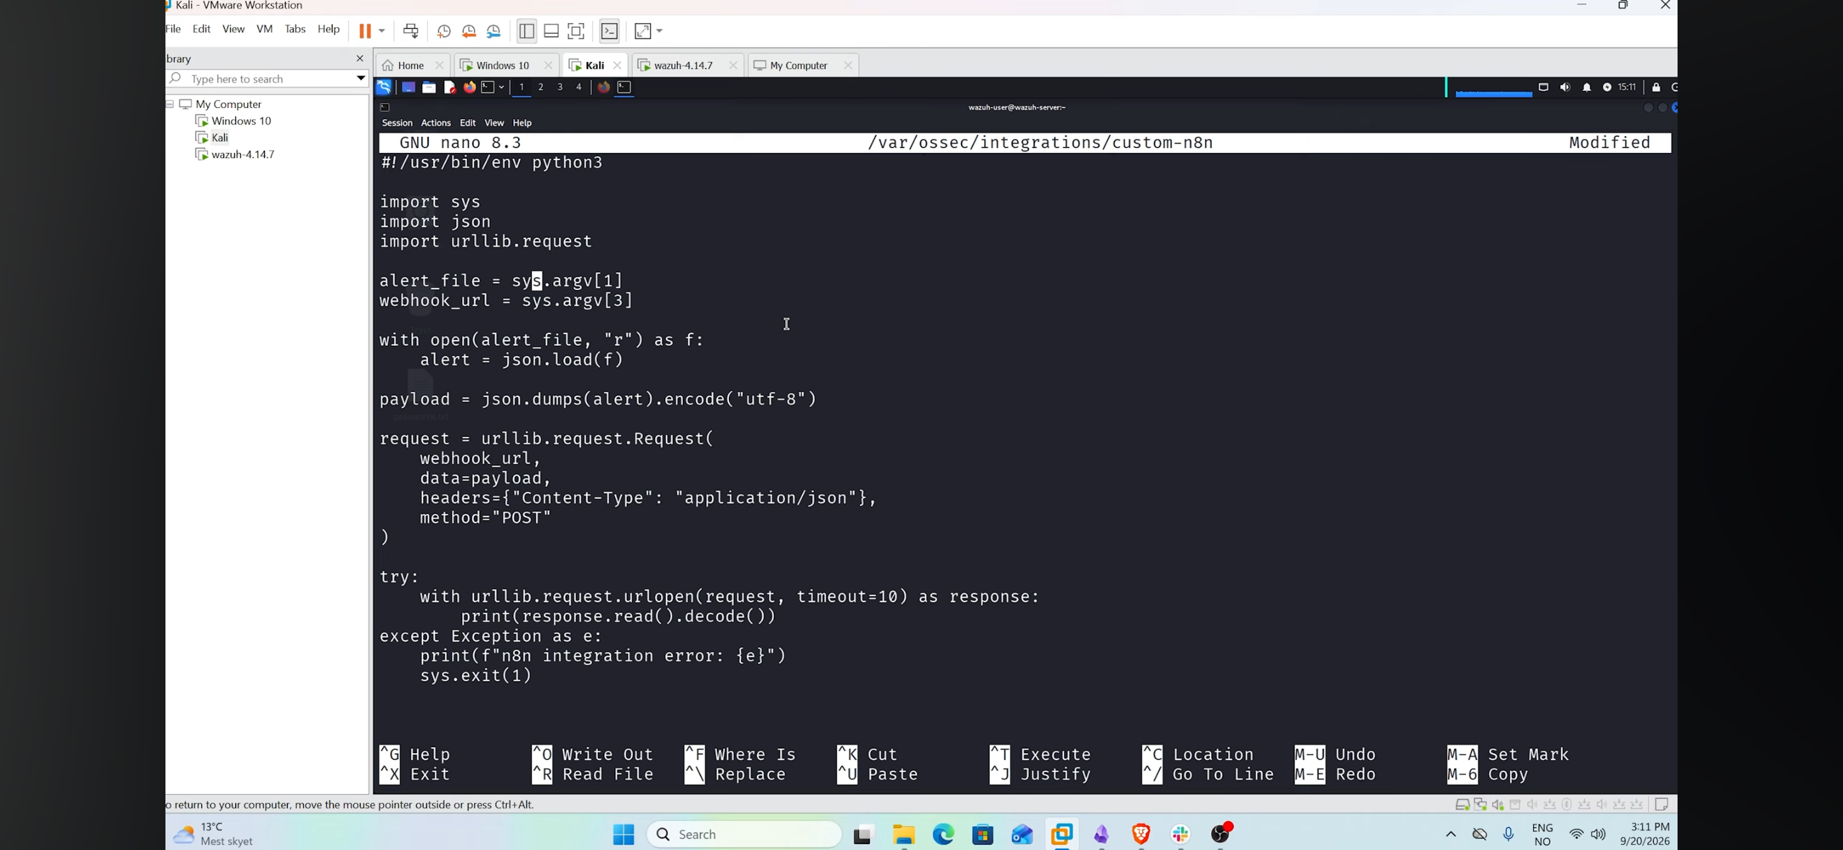Click the Windows taskbar search box
This screenshot has height=850, width=1843.
[x=744, y=834]
